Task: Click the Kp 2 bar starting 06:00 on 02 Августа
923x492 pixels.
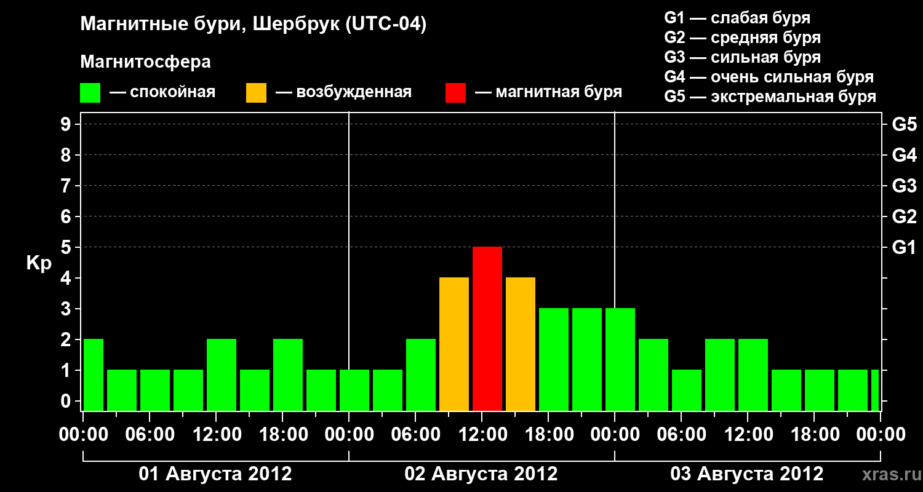Action: pos(421,375)
